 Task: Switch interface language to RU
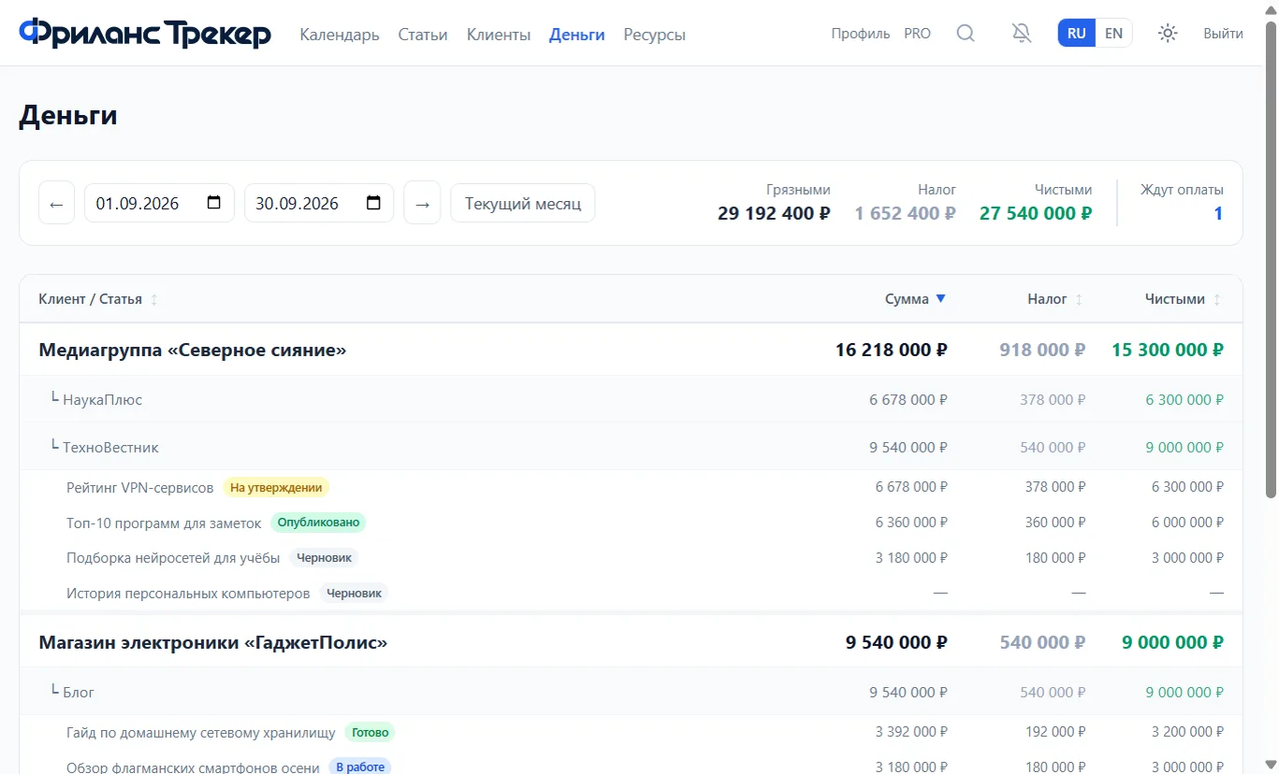click(1077, 34)
